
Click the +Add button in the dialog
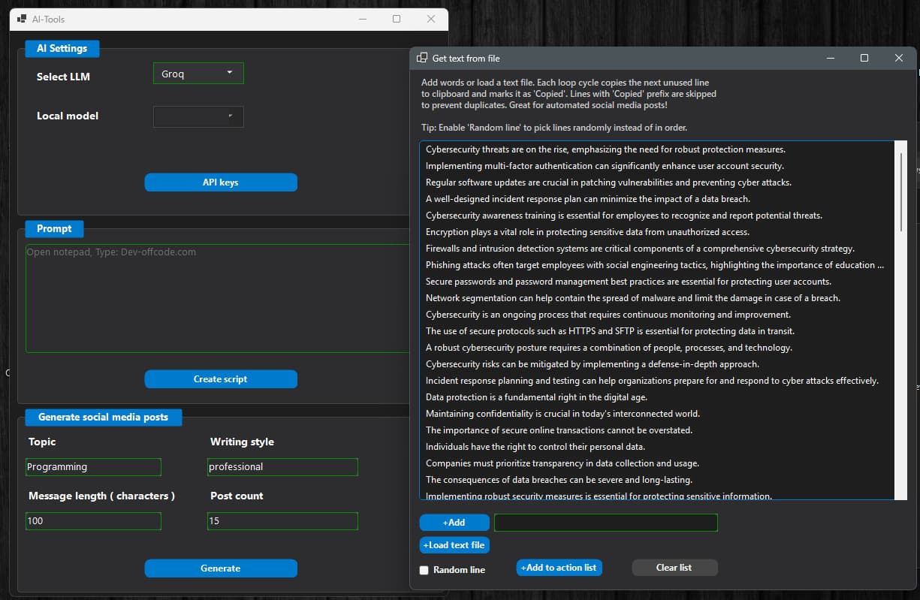[454, 522]
